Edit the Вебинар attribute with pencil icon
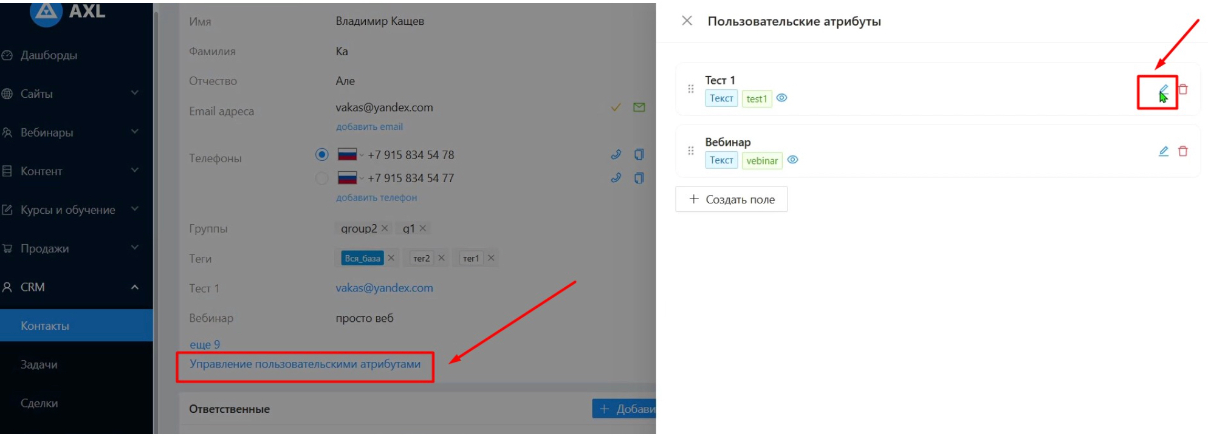Viewport: 1208px width, 436px height. [x=1163, y=151]
